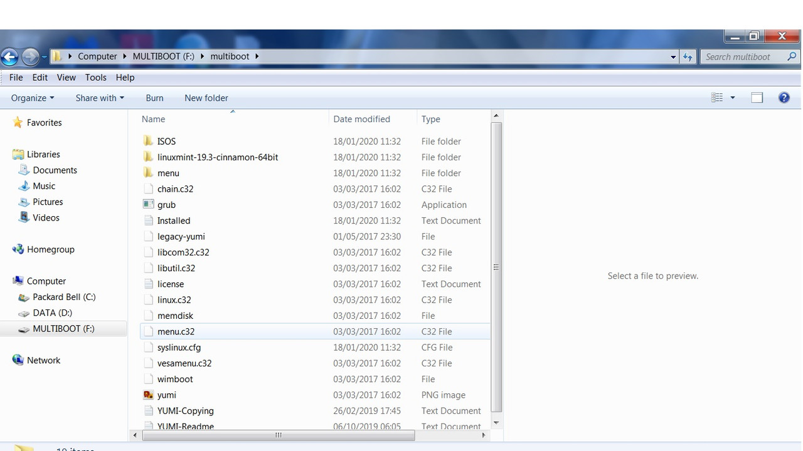Click the horizontal scrollbar of the file list
The width and height of the screenshot is (803, 451).
(278, 435)
